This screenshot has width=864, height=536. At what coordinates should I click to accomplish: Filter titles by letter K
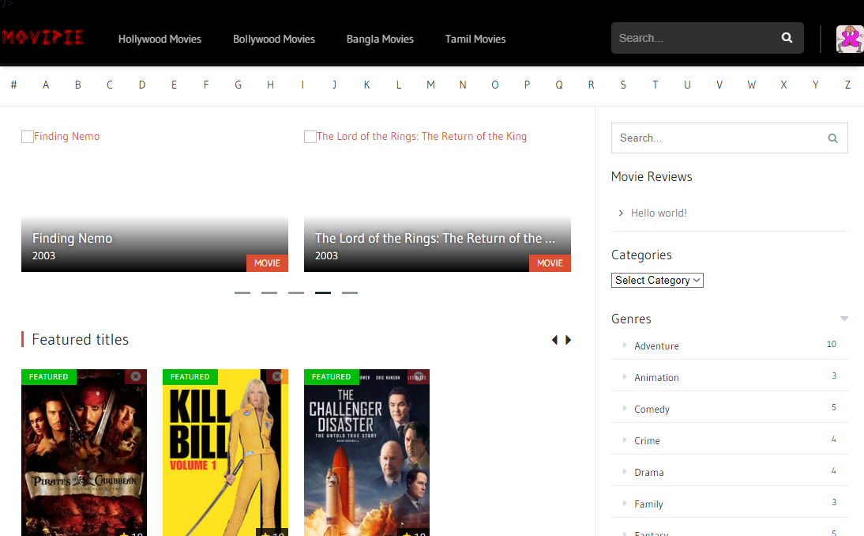(x=366, y=85)
